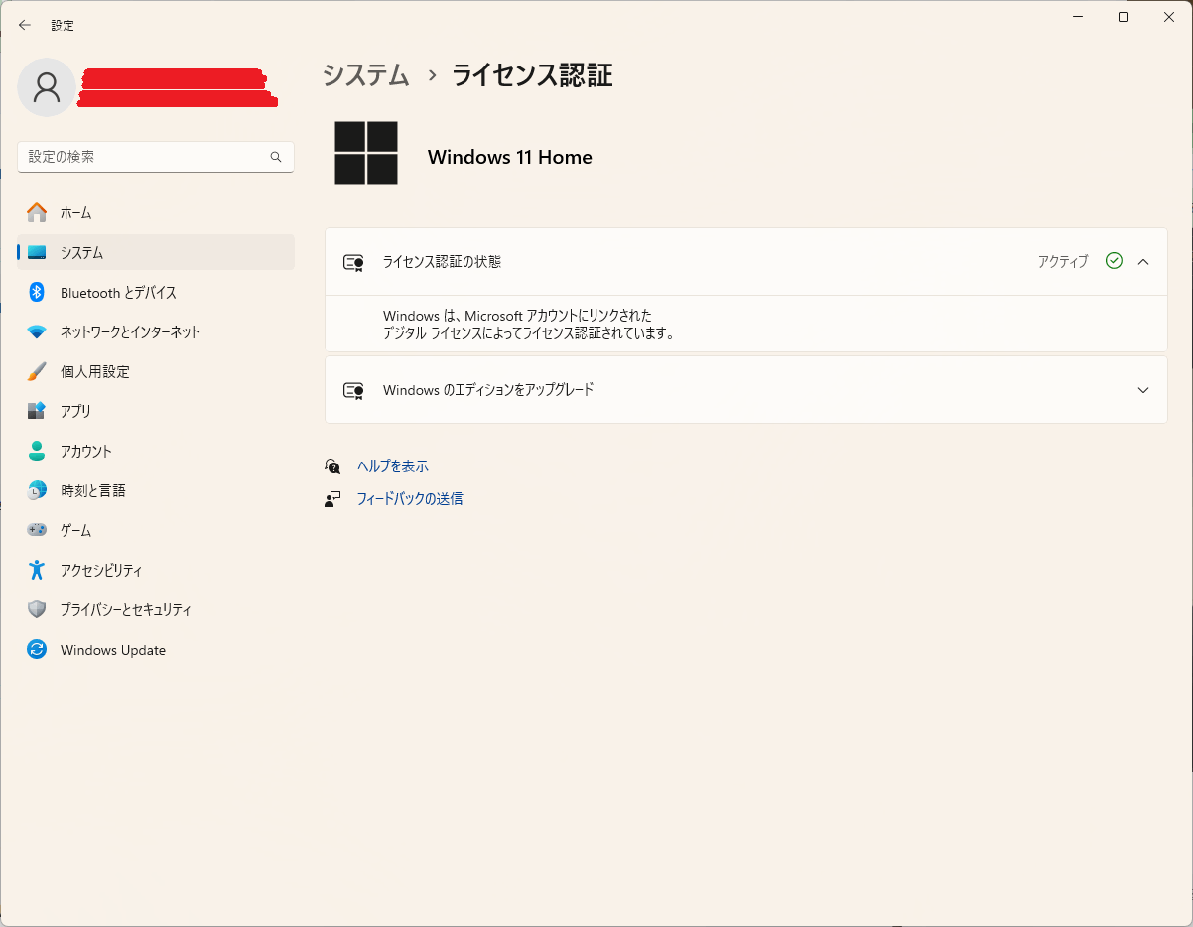Go to ネットワークとインターネット
This screenshot has height=927, width=1193.
(x=156, y=331)
